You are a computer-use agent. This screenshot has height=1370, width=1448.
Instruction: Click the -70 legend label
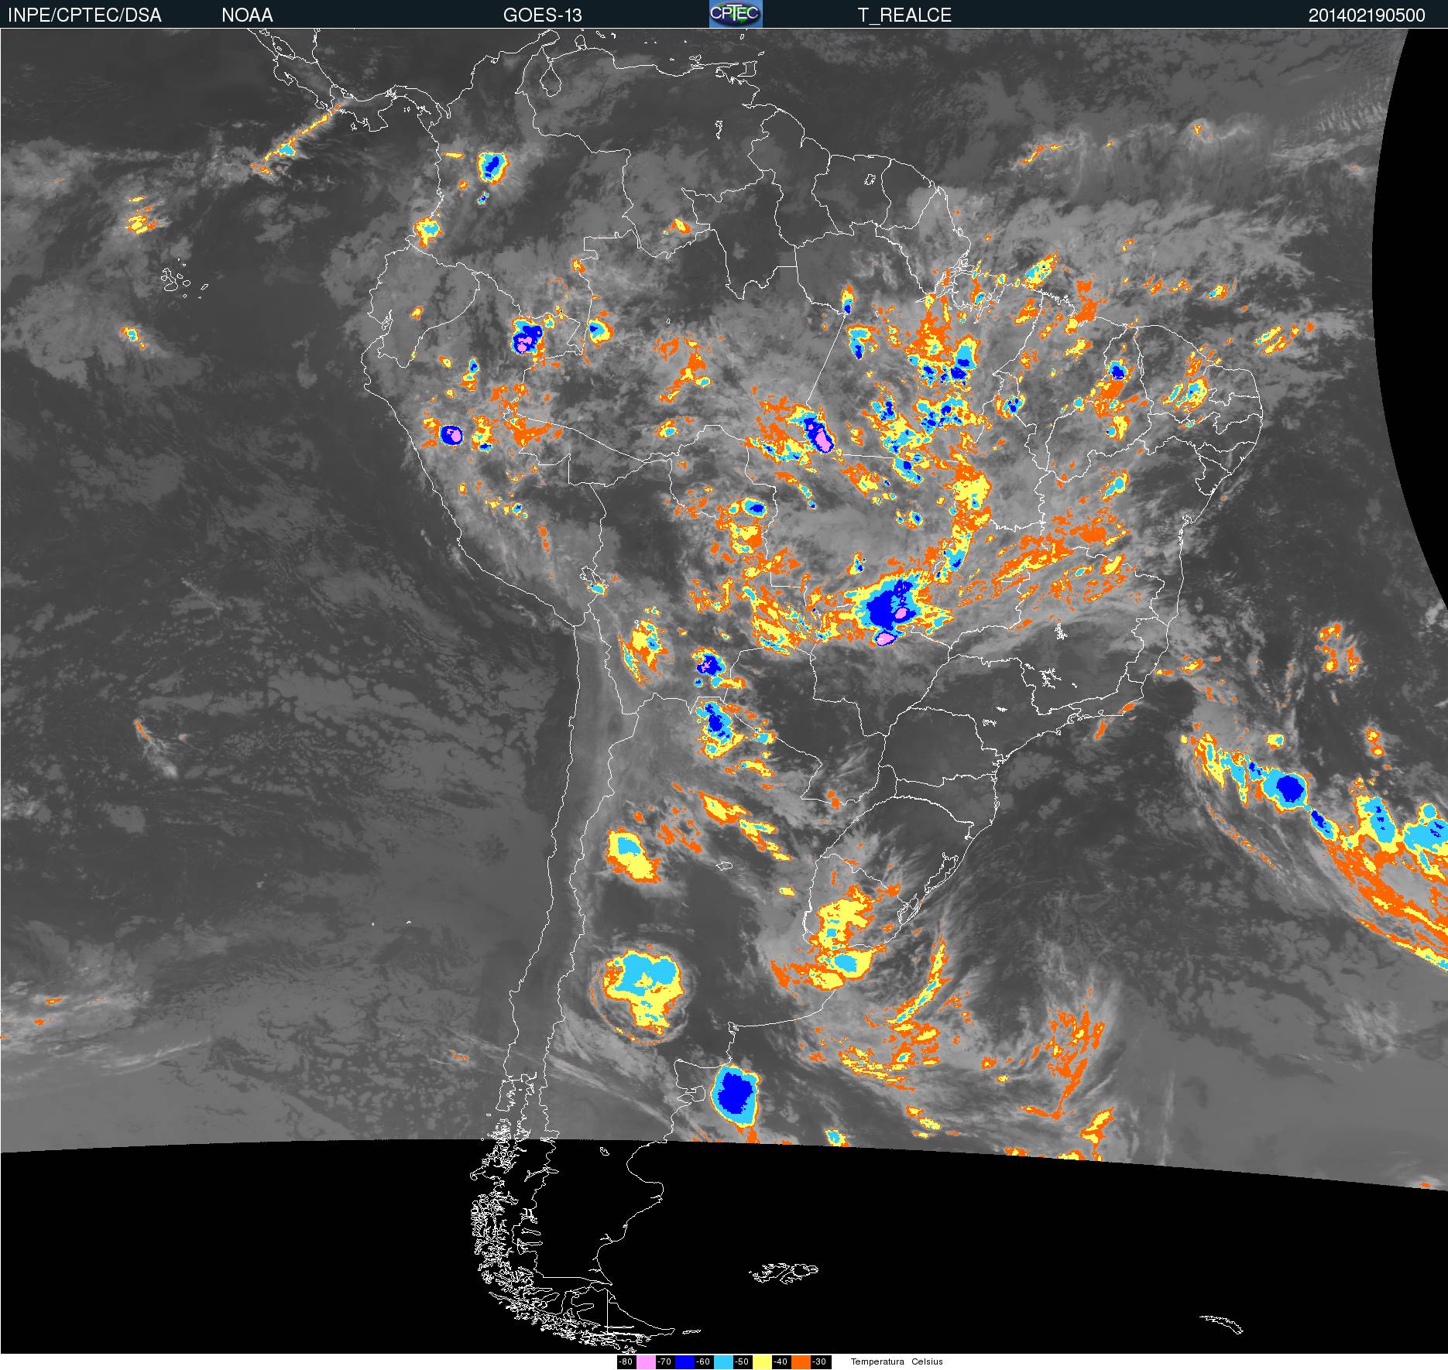tap(664, 1362)
